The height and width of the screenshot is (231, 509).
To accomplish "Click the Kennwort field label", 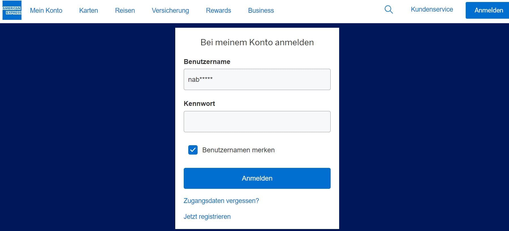I will (x=199, y=104).
